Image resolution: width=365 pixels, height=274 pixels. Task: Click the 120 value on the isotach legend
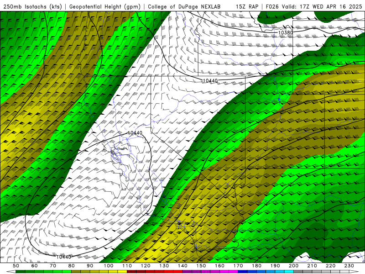pyautogui.click(x=146, y=266)
